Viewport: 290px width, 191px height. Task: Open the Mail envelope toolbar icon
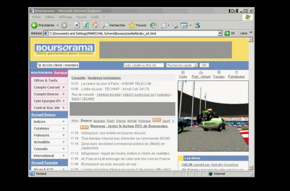pyautogui.click(x=164, y=25)
